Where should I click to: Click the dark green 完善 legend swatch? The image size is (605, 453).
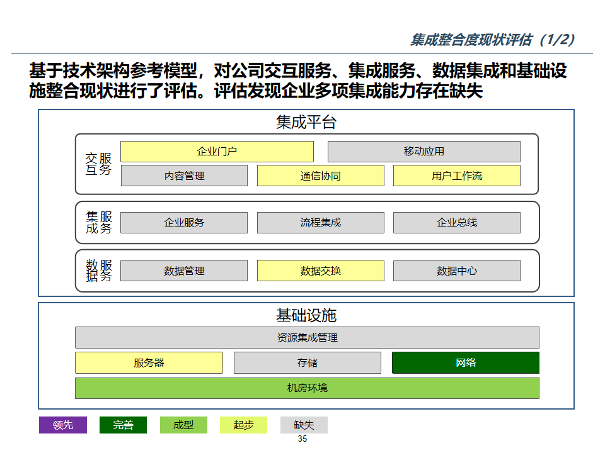coord(123,425)
